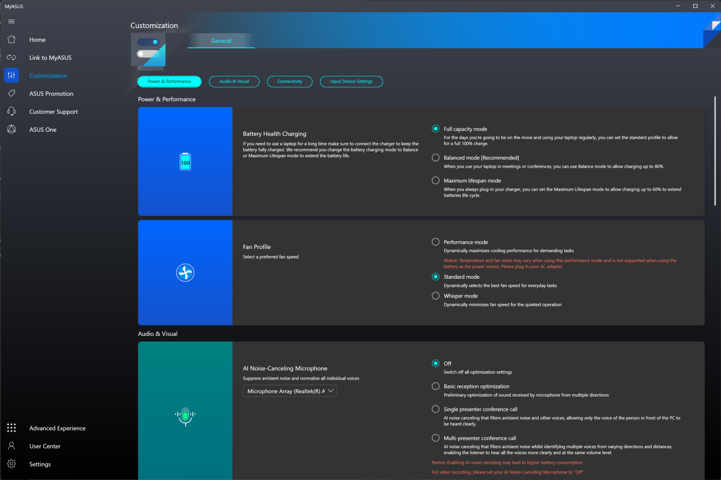Screen dimensions: 721x480
Task: Open Home page from sidebar
Action: 37,40
